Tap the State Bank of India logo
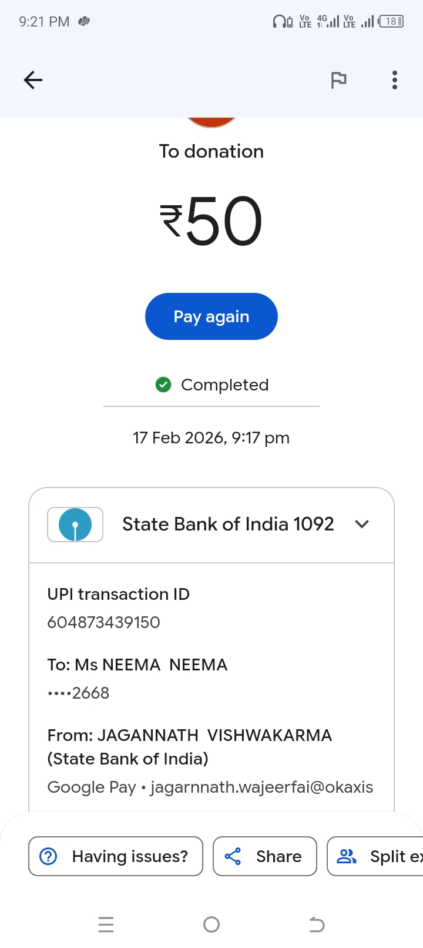 tap(75, 524)
